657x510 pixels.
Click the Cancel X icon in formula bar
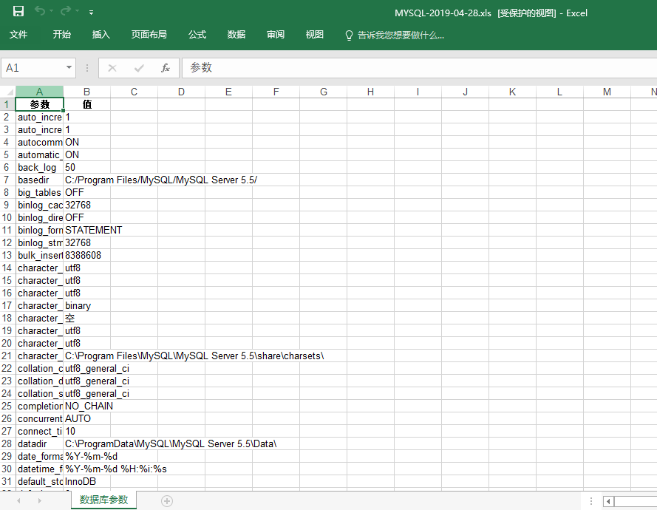click(112, 68)
